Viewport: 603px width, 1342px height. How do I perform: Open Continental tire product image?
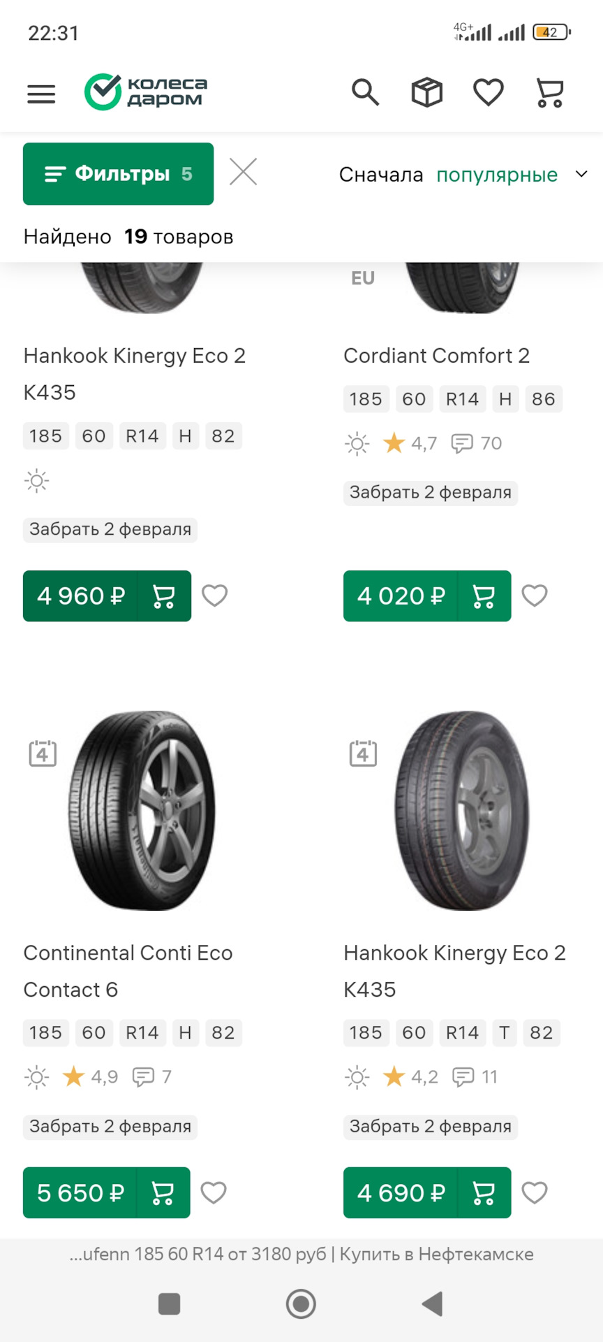(x=142, y=811)
